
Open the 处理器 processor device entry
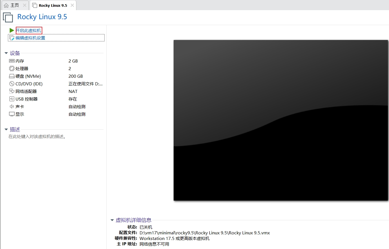pos(22,68)
